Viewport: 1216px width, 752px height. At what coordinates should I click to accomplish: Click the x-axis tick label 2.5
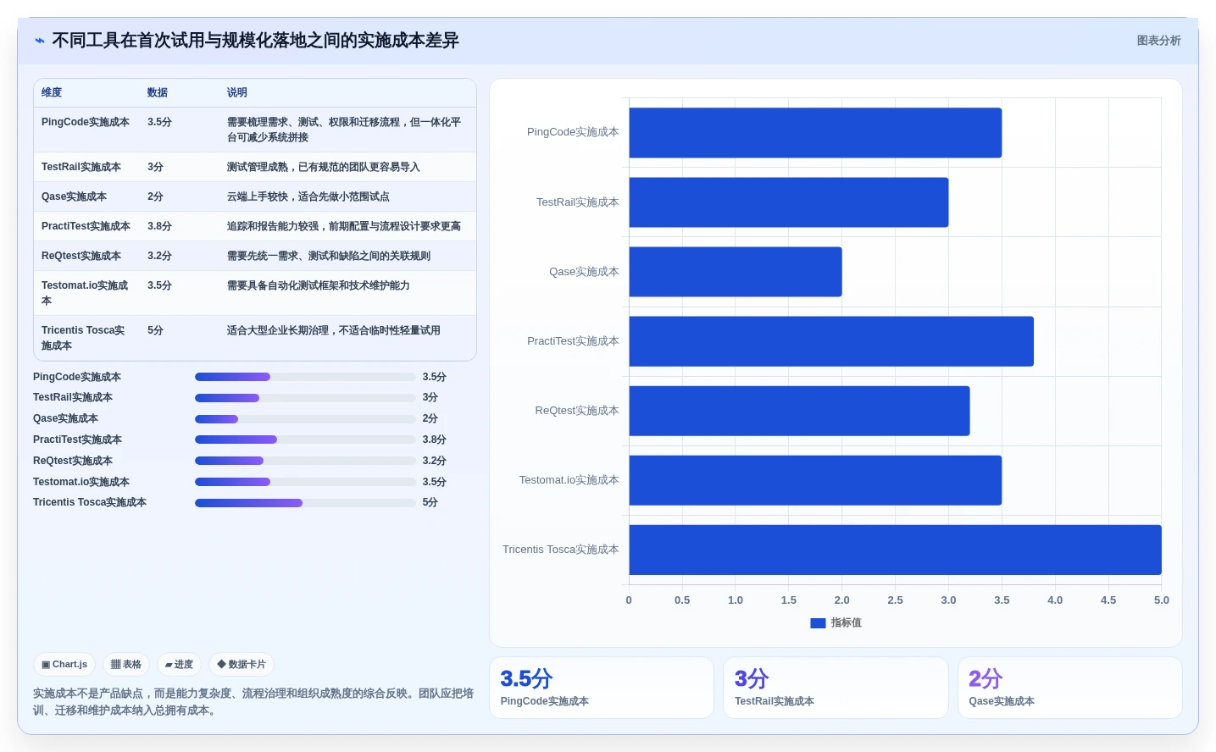pos(895,600)
